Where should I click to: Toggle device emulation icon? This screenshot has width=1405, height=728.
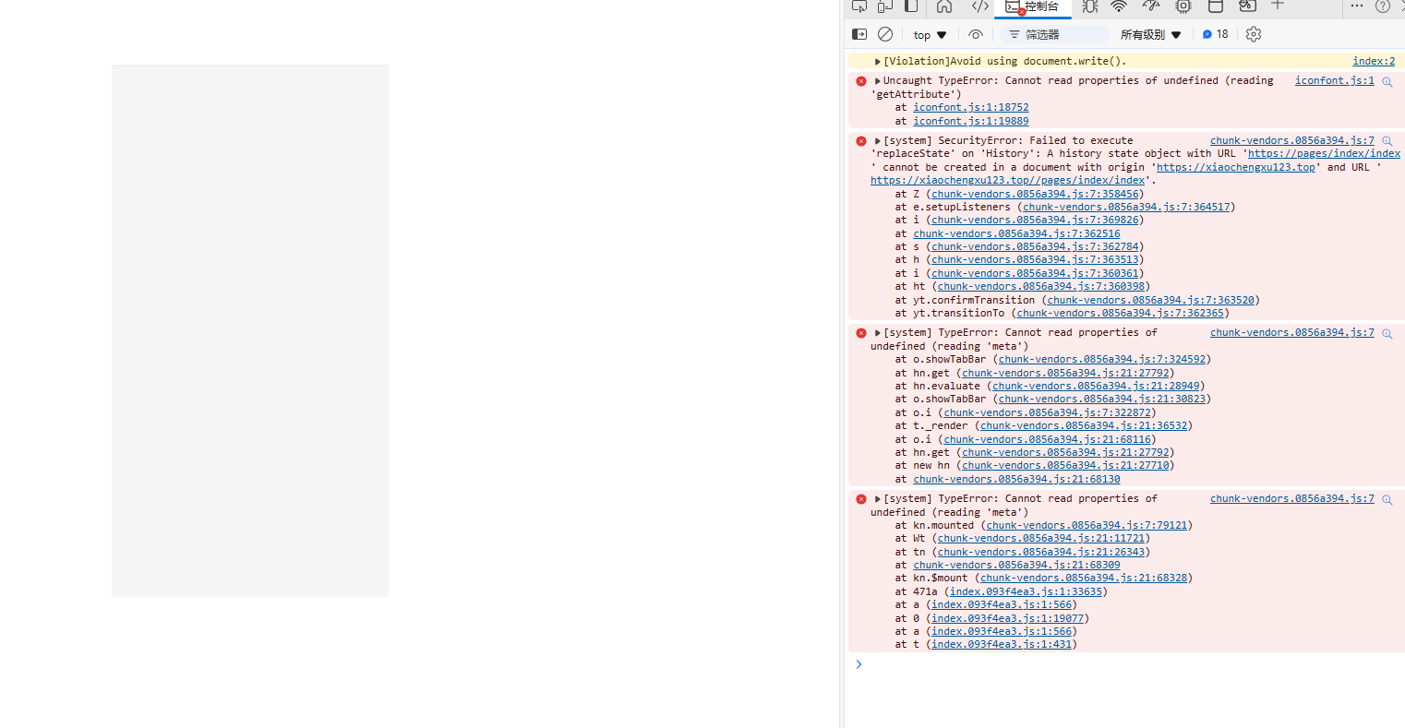point(885,6)
